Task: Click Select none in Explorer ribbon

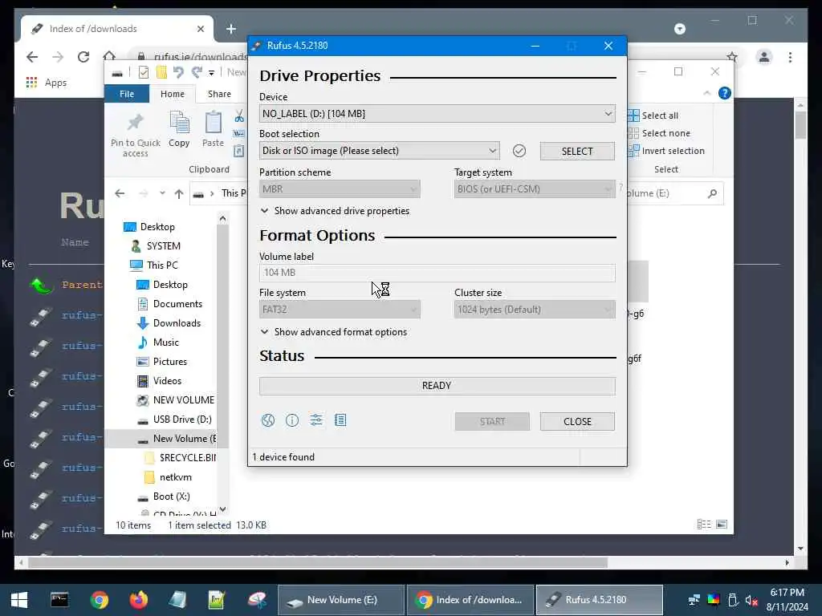Action: coord(660,133)
